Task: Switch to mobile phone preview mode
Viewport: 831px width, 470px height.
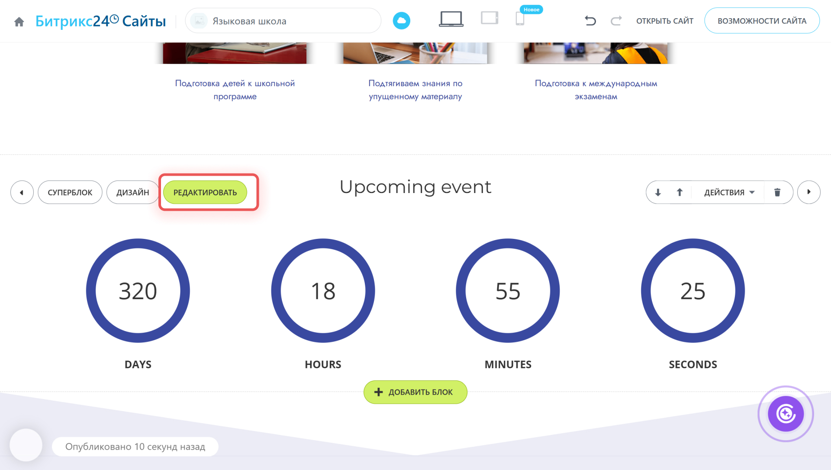Action: pos(520,19)
